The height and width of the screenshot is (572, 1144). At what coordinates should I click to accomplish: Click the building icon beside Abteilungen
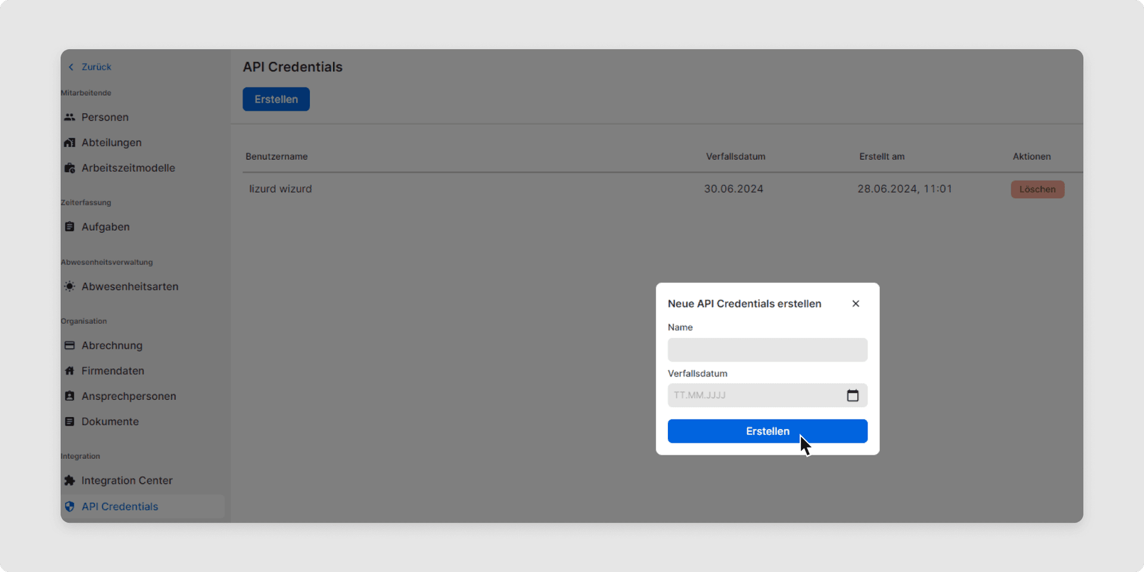[x=70, y=143]
